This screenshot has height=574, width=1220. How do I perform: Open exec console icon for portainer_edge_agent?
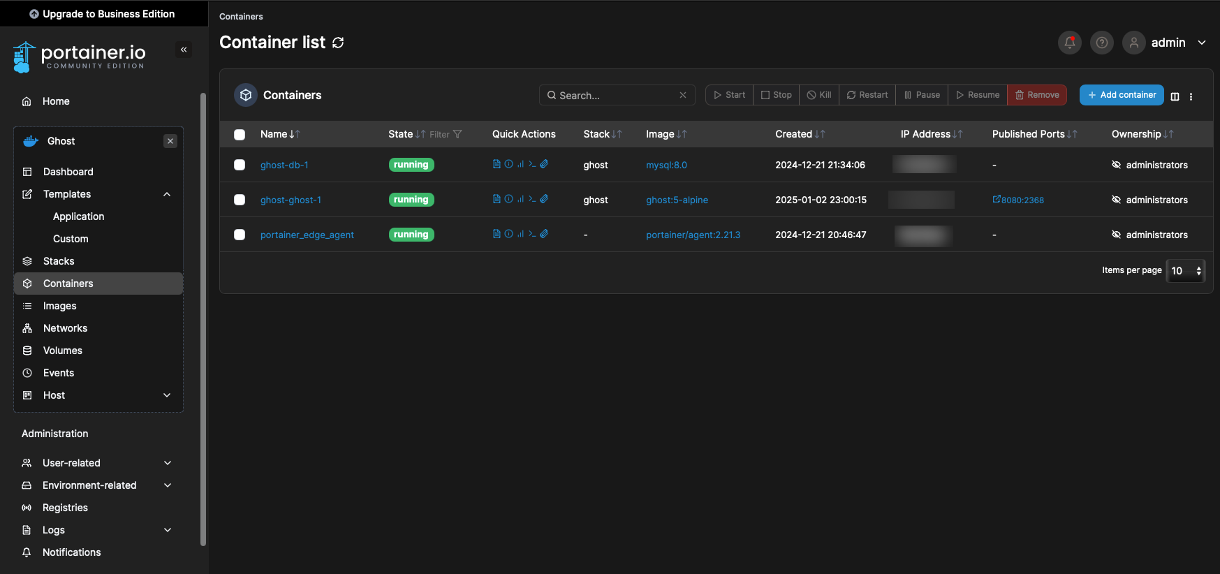[x=532, y=234]
